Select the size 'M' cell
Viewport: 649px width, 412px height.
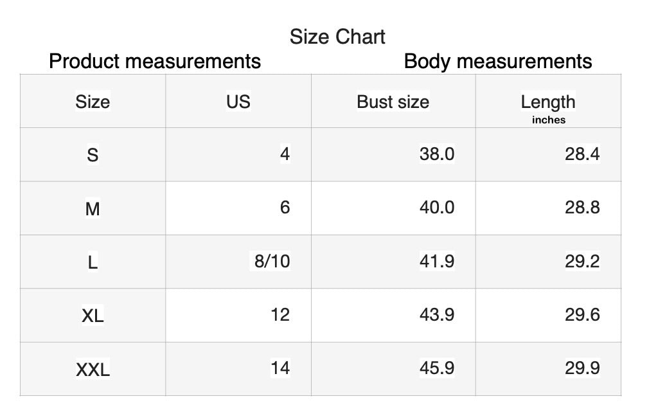coord(93,208)
